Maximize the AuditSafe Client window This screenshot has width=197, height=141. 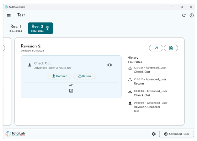coord(182,7)
